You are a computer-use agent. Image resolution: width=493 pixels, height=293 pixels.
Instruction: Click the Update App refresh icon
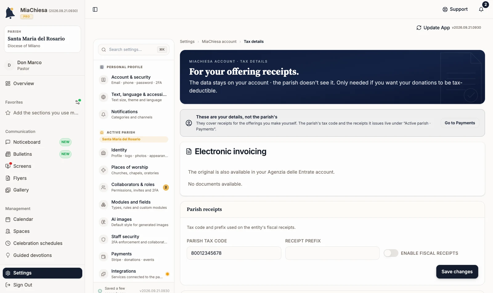pyautogui.click(x=419, y=28)
